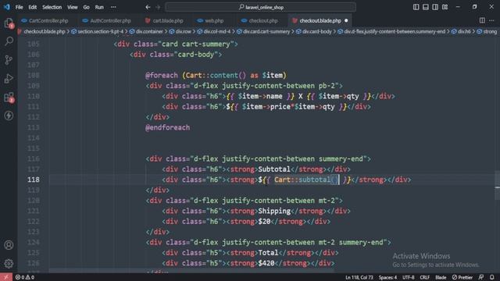Click the Prettier status bar item
Screen dimensions: 500x281
[x=462, y=277]
